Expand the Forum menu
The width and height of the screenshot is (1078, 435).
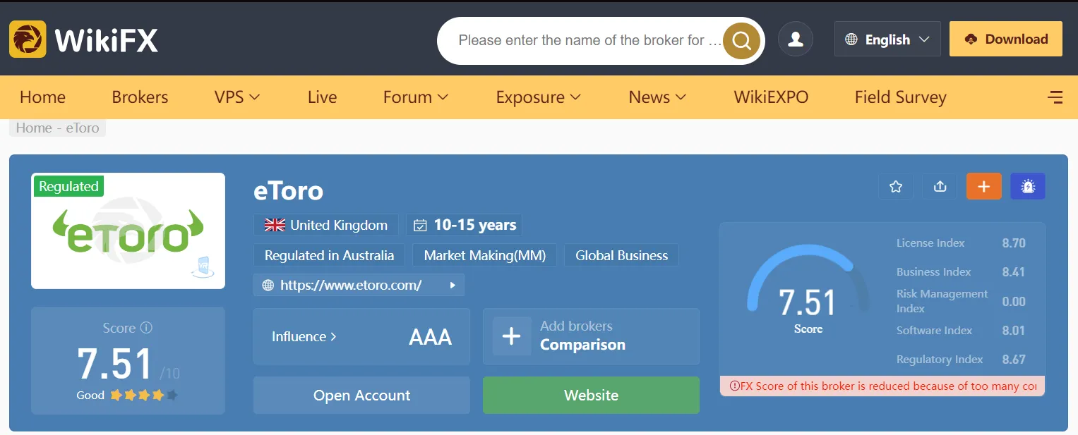[416, 97]
